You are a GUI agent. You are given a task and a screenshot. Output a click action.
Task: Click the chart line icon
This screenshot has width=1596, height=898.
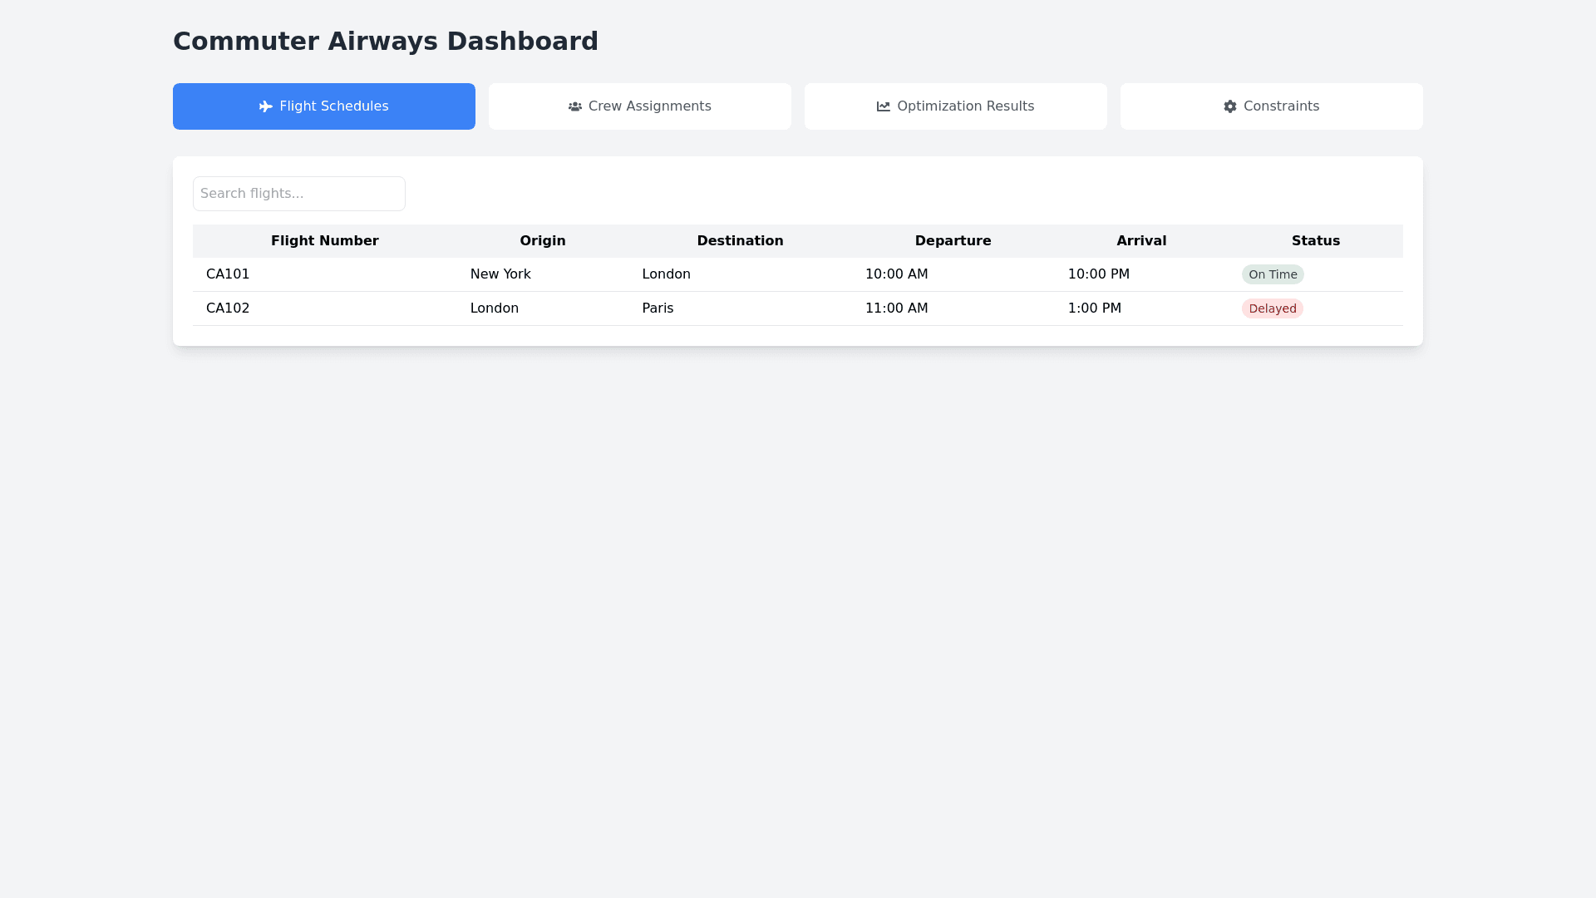[x=884, y=106]
